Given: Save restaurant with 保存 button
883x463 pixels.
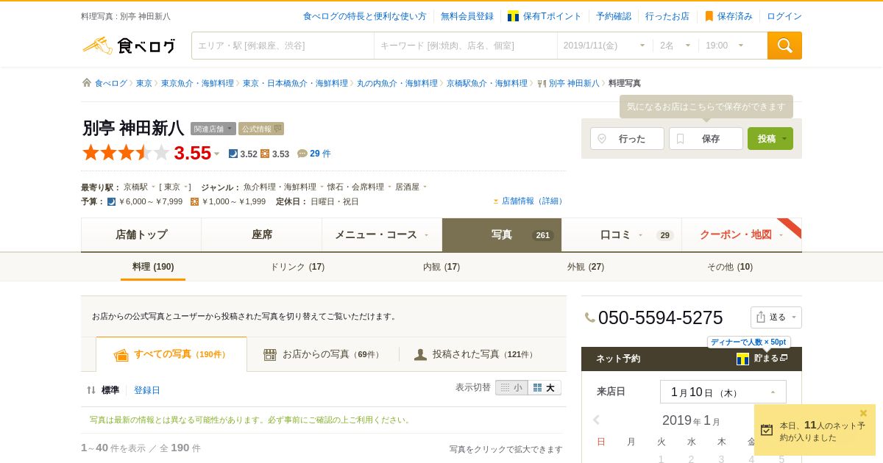Looking at the screenshot, I should 706,138.
